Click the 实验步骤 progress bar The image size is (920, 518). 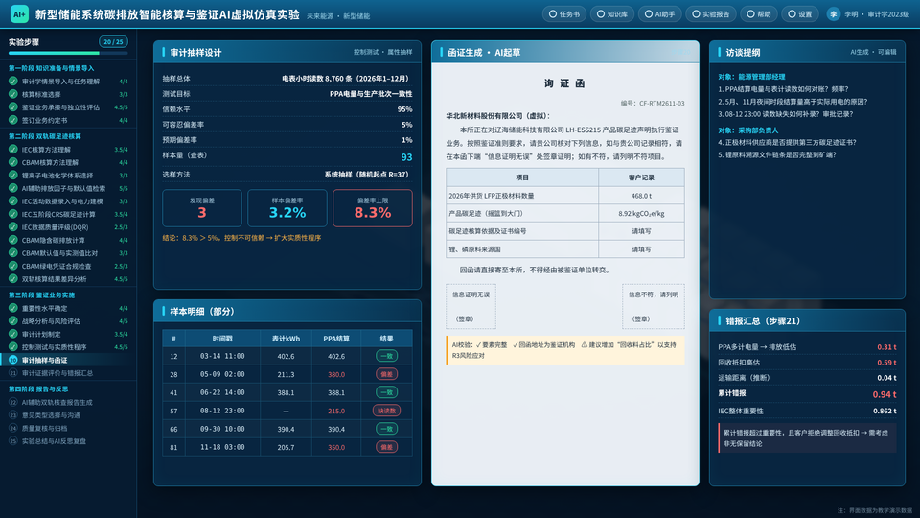[68, 54]
